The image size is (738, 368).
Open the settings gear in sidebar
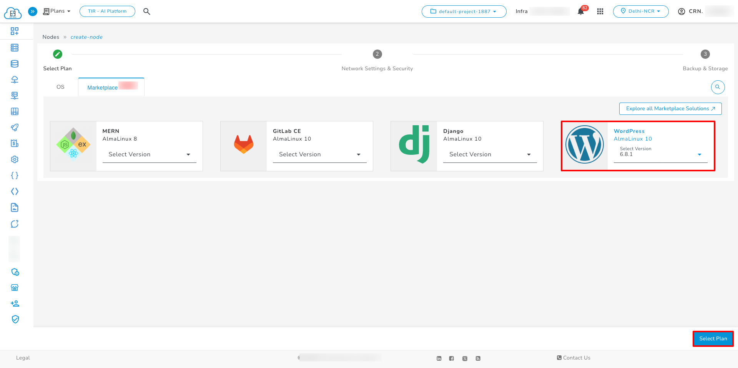[15, 159]
